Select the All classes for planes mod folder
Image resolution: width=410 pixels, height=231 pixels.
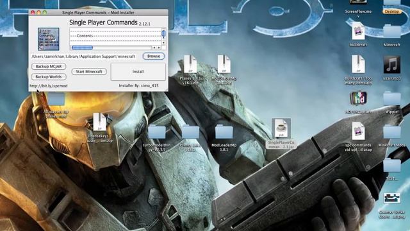pyautogui.click(x=56, y=99)
